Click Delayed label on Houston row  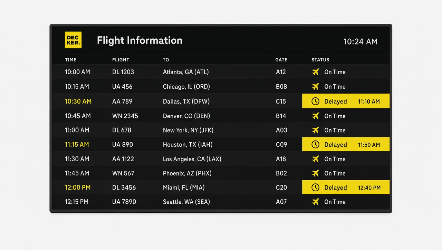point(336,145)
